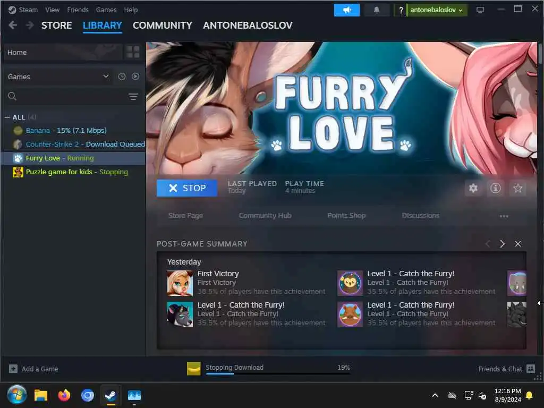Toggle sort by recent activity clock icon
544x408 pixels.
122,76
